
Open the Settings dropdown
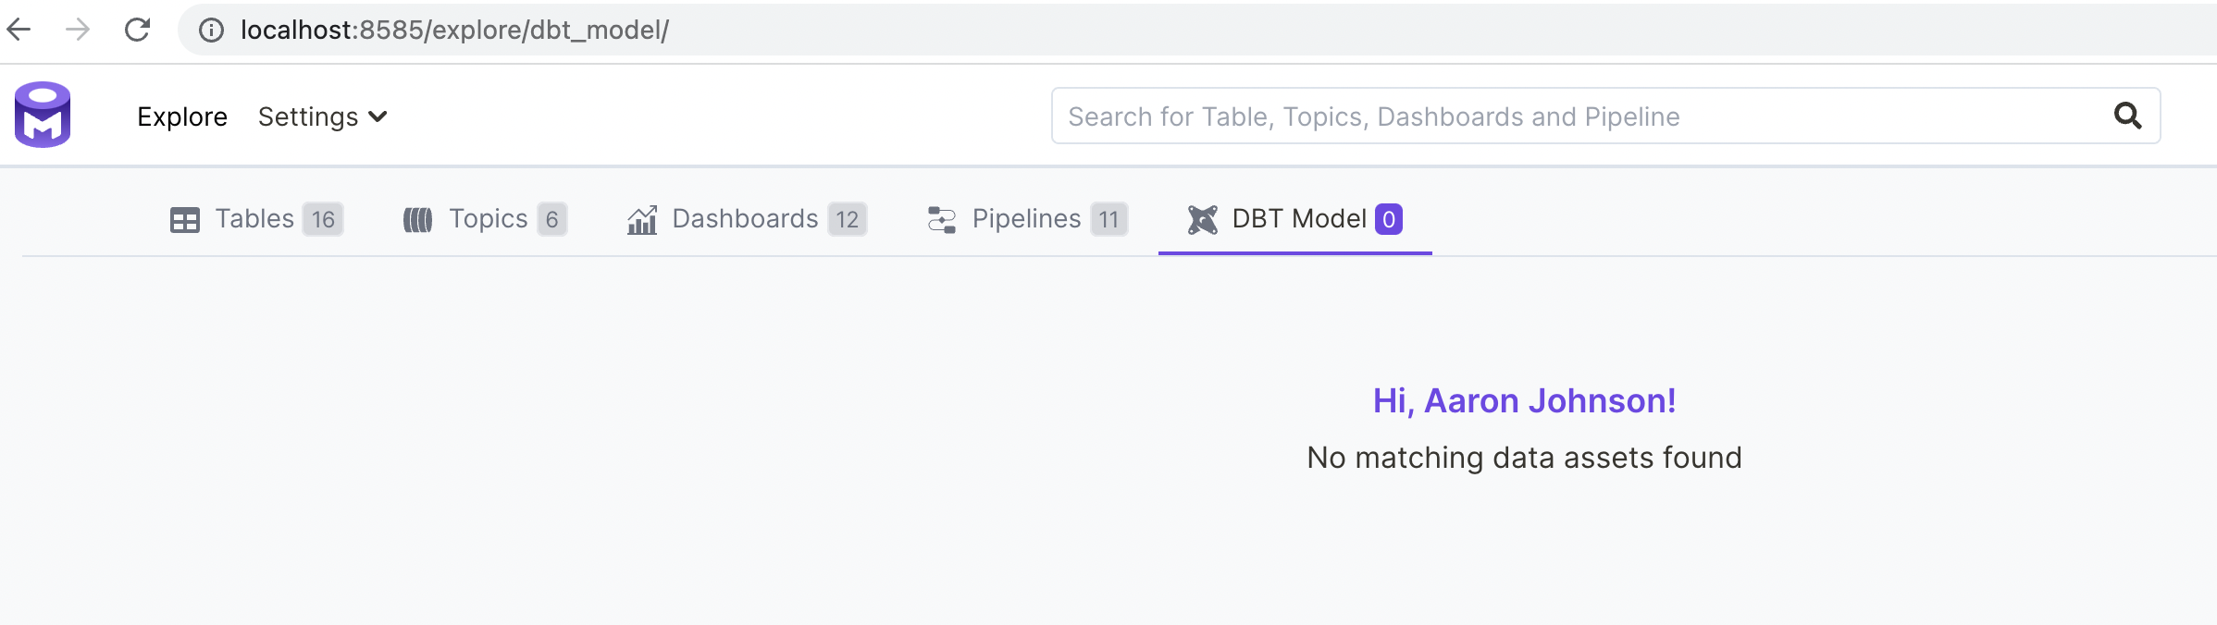(309, 116)
